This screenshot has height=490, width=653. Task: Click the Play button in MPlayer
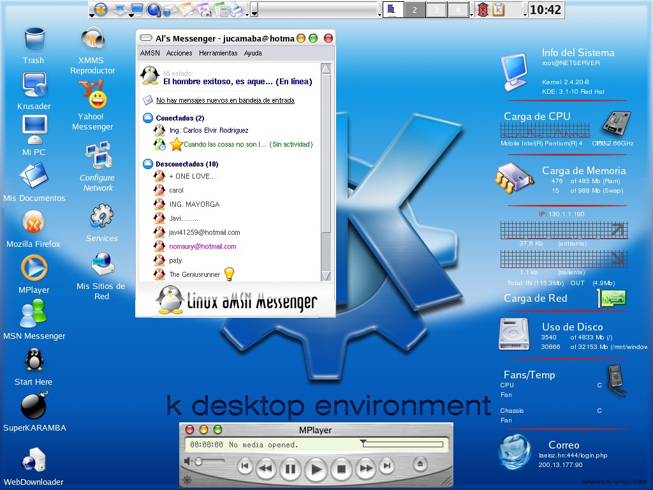[316, 469]
